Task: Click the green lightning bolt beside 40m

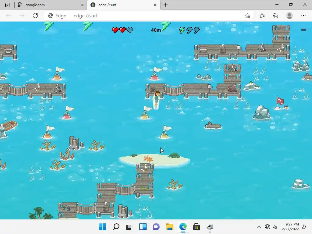Action: coord(165,26)
